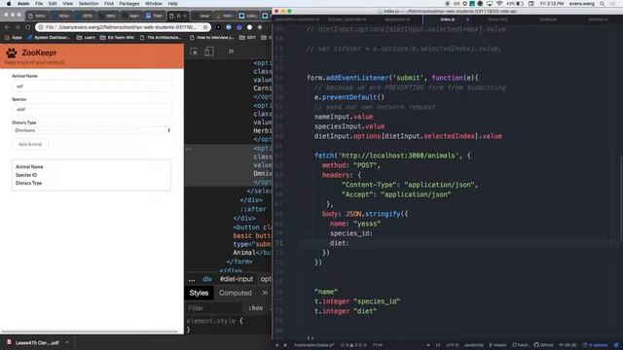Toggle the DevTools device toolbar icon
The width and height of the screenshot is (623, 350).
(209, 52)
